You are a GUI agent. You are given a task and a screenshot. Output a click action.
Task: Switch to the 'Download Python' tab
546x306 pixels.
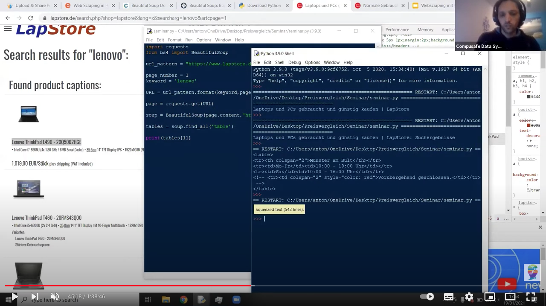264,6
